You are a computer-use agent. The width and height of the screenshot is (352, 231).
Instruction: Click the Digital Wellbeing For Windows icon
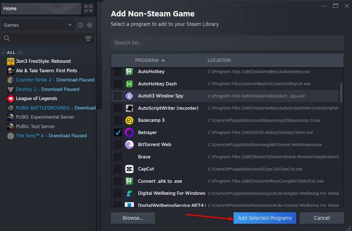(x=129, y=193)
